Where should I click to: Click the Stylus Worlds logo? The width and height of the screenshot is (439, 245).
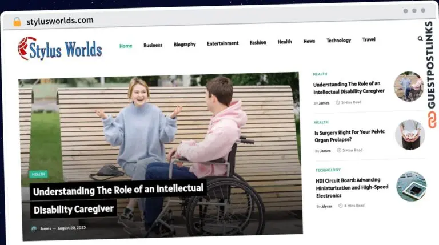[x=60, y=49]
